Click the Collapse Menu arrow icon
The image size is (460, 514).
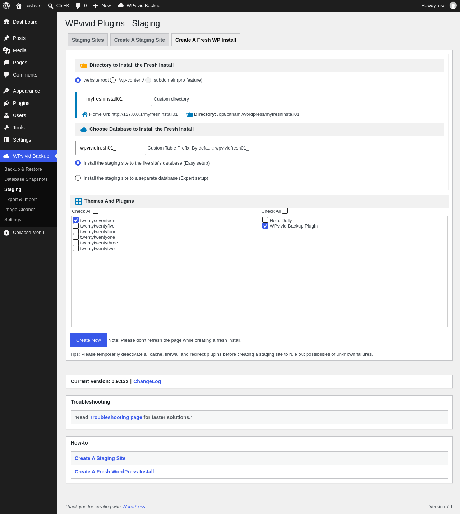tap(6, 233)
